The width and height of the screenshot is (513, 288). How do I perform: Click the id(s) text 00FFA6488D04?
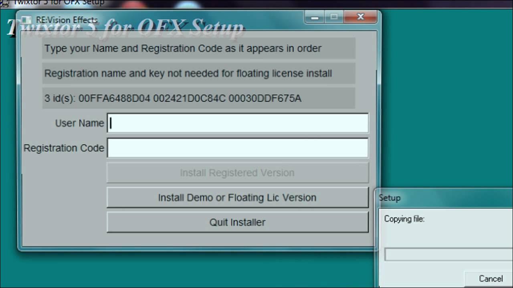(115, 98)
